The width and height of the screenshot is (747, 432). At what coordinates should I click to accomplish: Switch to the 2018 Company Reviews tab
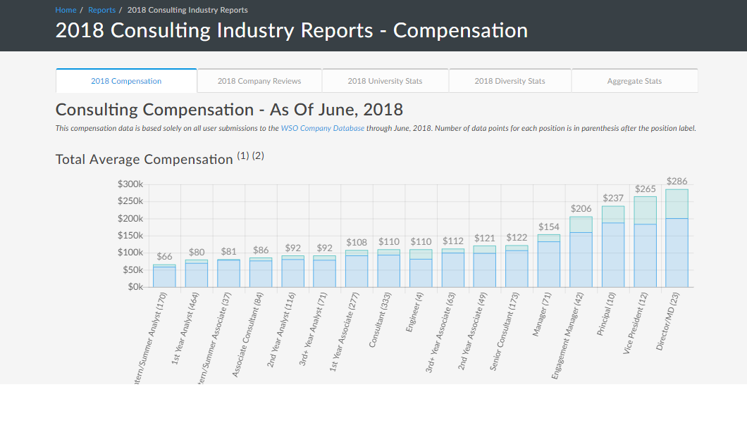(259, 81)
